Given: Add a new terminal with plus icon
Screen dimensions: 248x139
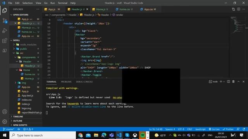Looking at the screenshot, I should pos(221,81).
